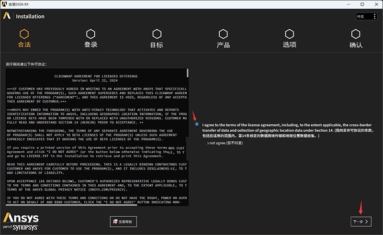Viewport: 383px width, 235px height.
Task: Click the license text vertical scrollbar
Action: [188, 73]
